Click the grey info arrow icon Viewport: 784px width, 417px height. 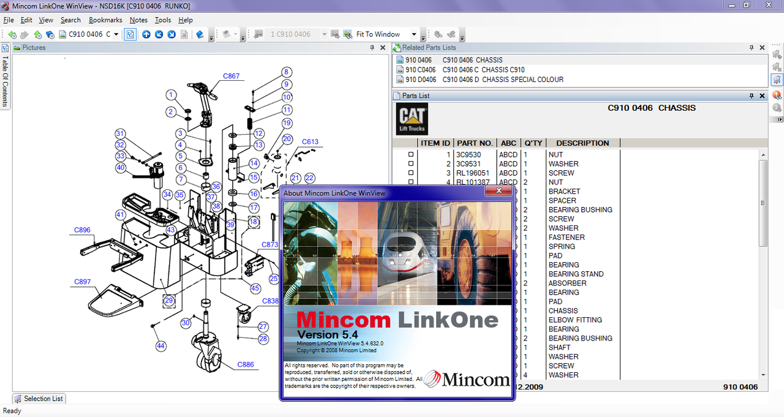point(777,108)
